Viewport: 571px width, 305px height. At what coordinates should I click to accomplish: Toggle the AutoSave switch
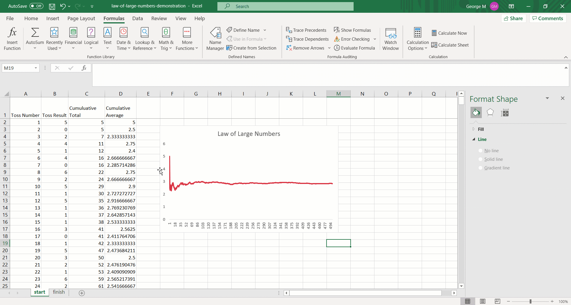(36, 6)
